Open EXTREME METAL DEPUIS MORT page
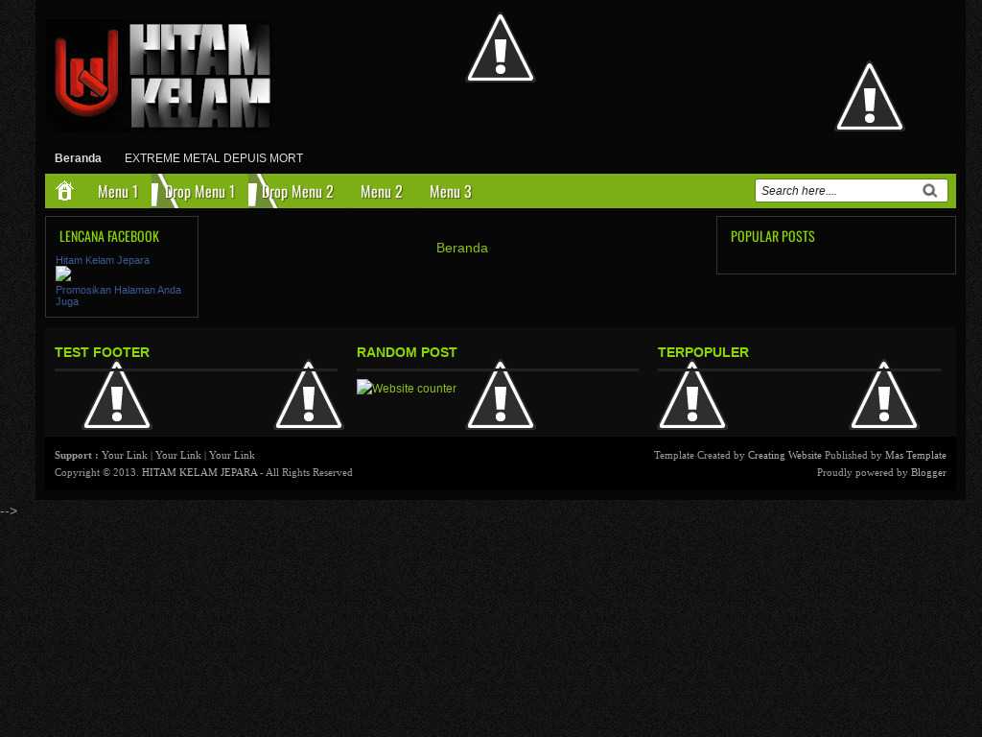This screenshot has height=737, width=982. tap(214, 158)
